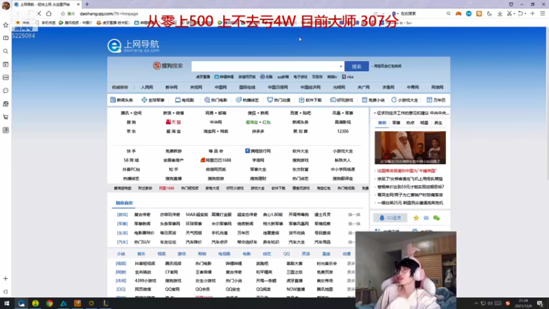
Task: Click the taskbar clock
Action: click(524, 304)
